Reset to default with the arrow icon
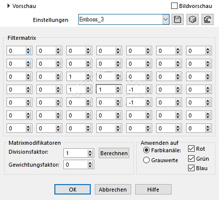Viewport: 219px width, 200px height. click(x=208, y=19)
